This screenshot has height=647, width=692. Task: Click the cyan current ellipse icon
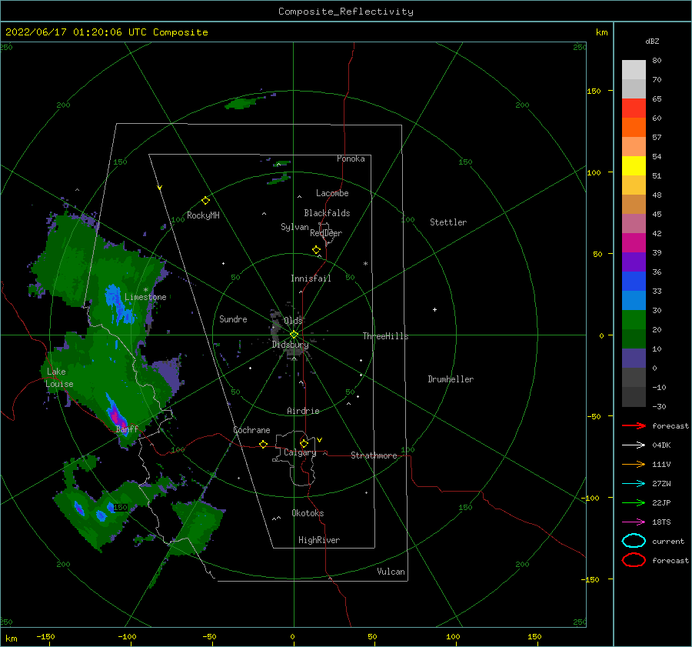coord(634,541)
